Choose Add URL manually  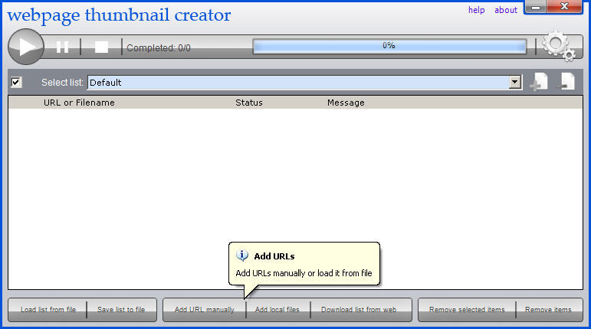click(x=205, y=310)
